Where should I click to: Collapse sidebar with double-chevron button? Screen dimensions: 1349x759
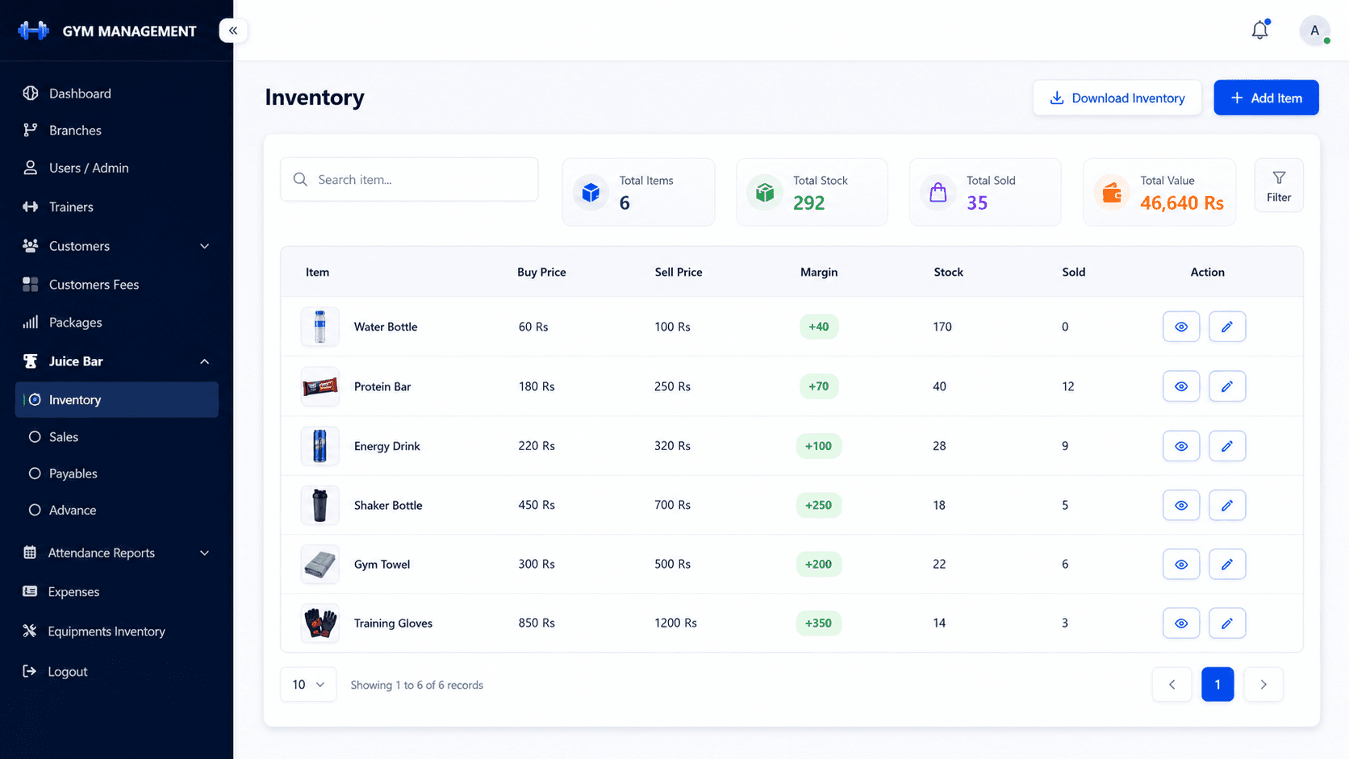pos(233,31)
